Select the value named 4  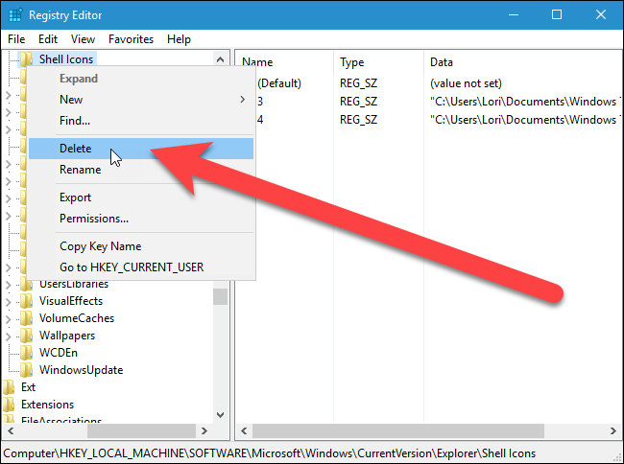[x=260, y=120]
